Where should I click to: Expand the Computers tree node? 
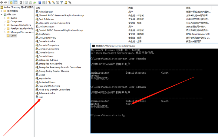click(5, 21)
